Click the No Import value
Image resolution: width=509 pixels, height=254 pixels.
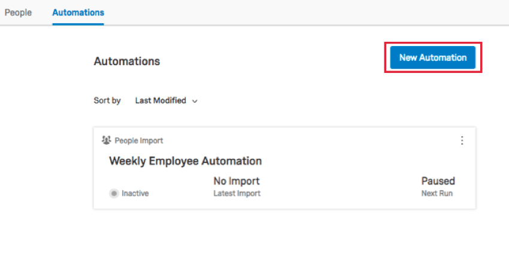tap(237, 180)
